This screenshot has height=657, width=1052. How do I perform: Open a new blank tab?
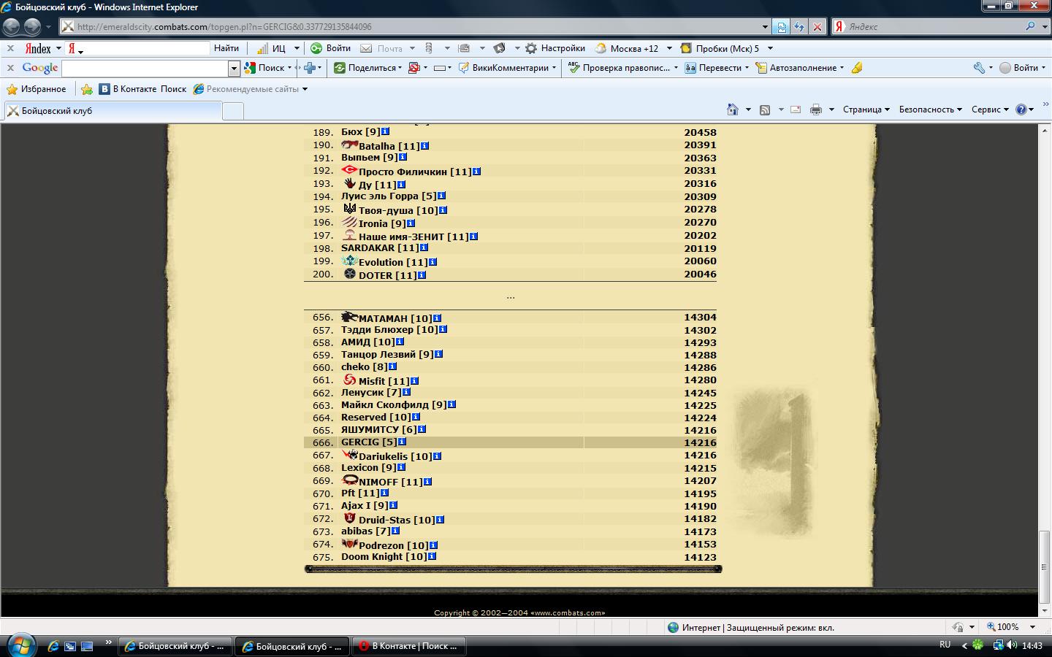(232, 111)
